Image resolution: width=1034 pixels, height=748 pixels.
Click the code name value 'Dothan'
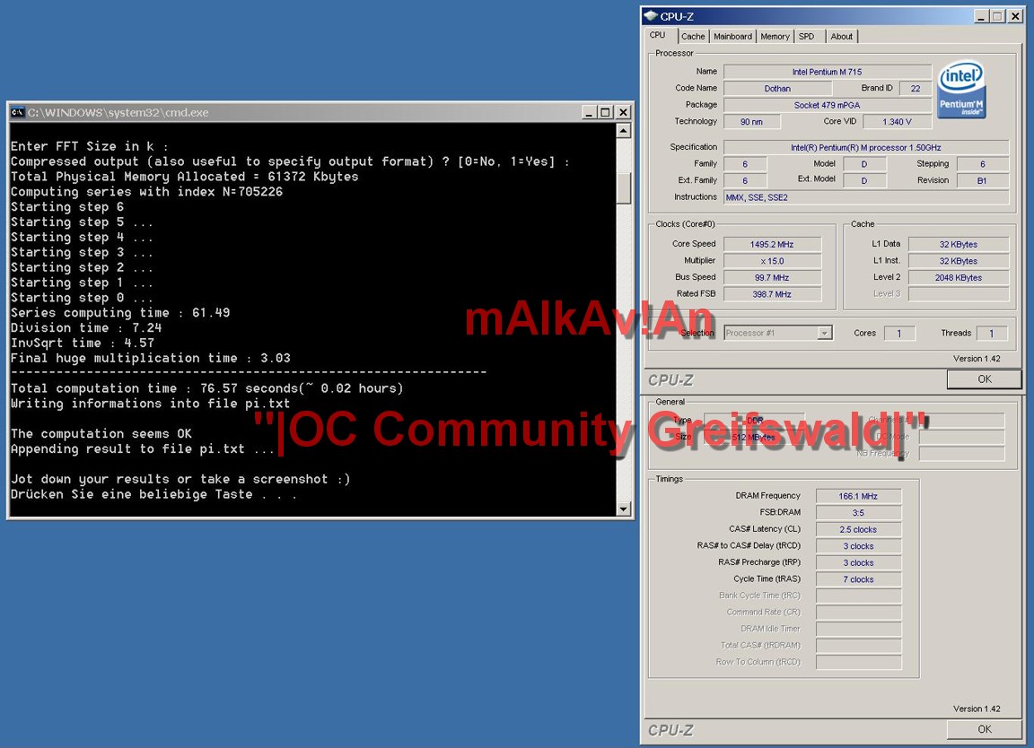pyautogui.click(x=777, y=88)
